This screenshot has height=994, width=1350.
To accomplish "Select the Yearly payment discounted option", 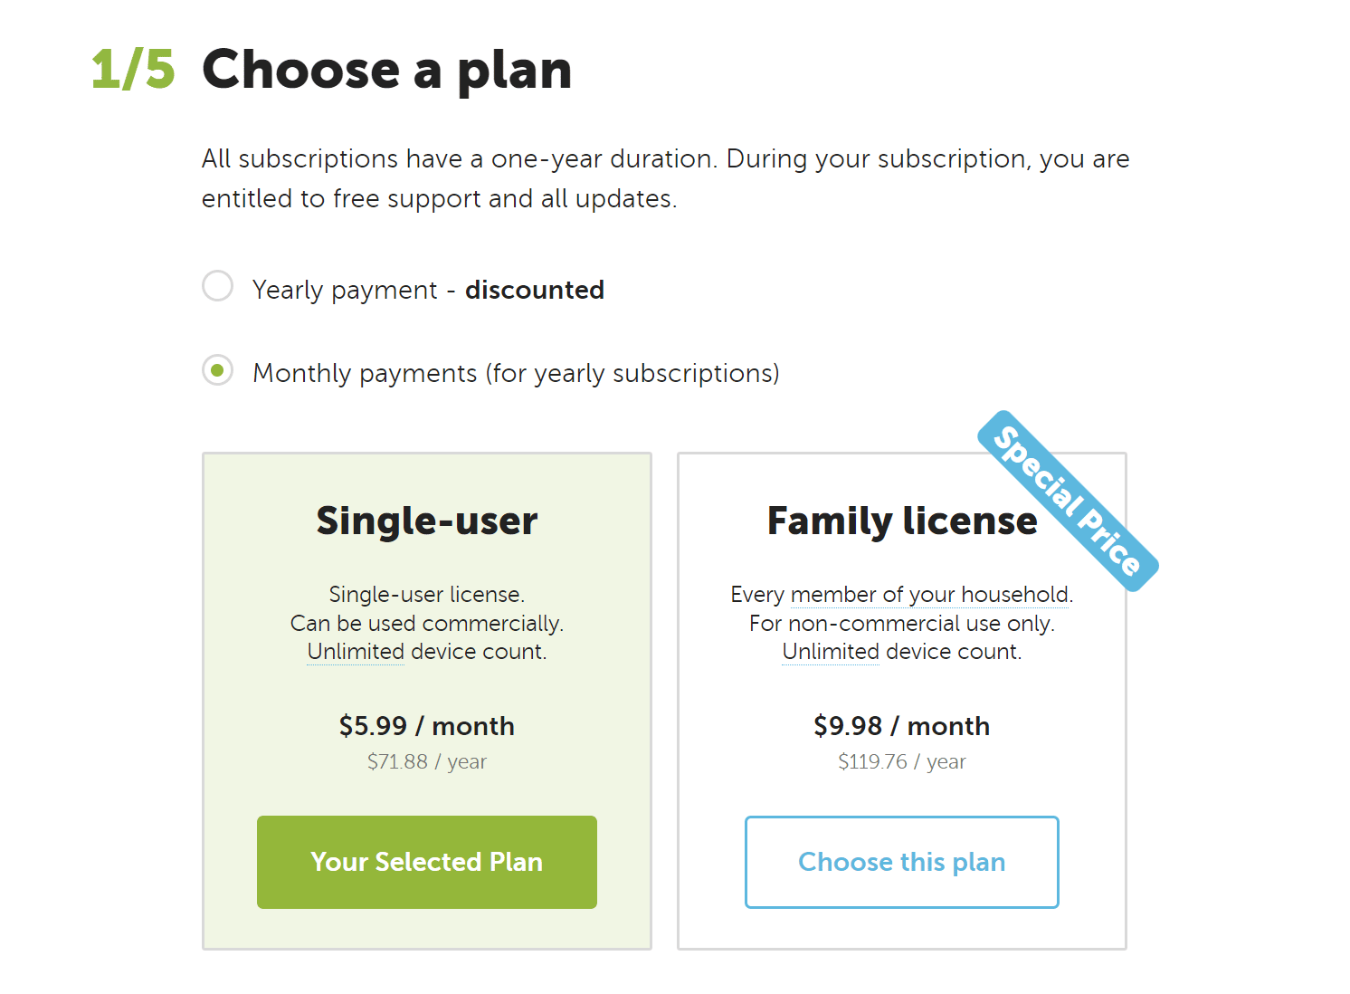I will (x=217, y=286).
